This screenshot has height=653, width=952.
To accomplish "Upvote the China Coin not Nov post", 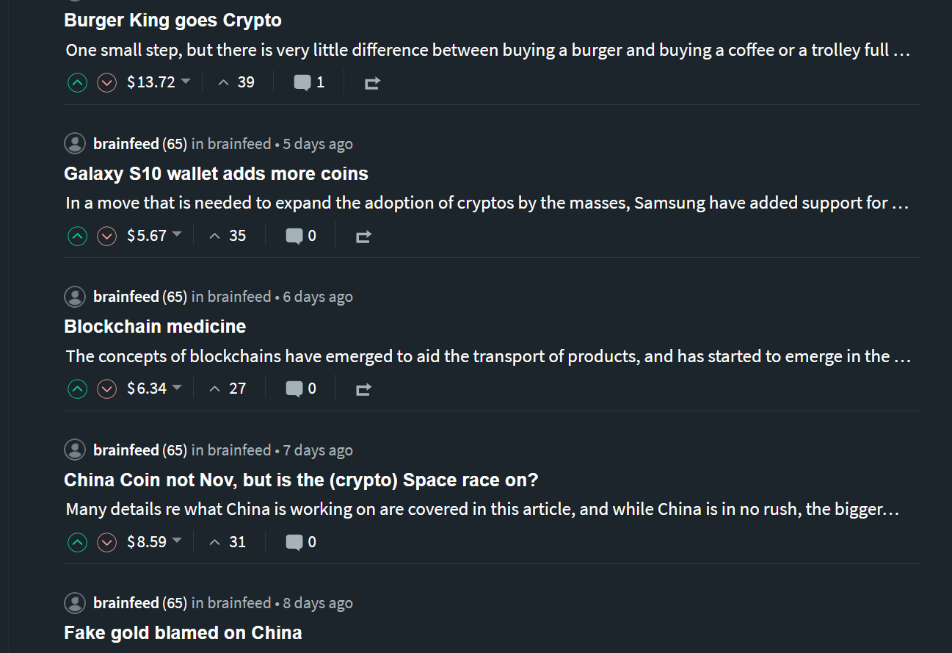I will coord(77,543).
